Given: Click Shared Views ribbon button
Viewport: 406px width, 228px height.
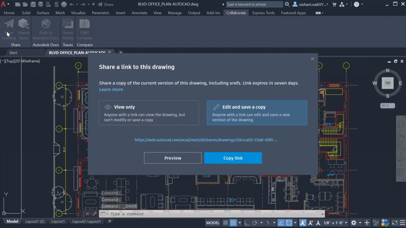Looking at the screenshot, I should (x=23, y=29).
